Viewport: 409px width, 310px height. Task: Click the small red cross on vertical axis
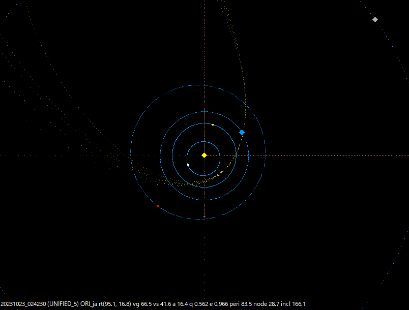point(204,216)
